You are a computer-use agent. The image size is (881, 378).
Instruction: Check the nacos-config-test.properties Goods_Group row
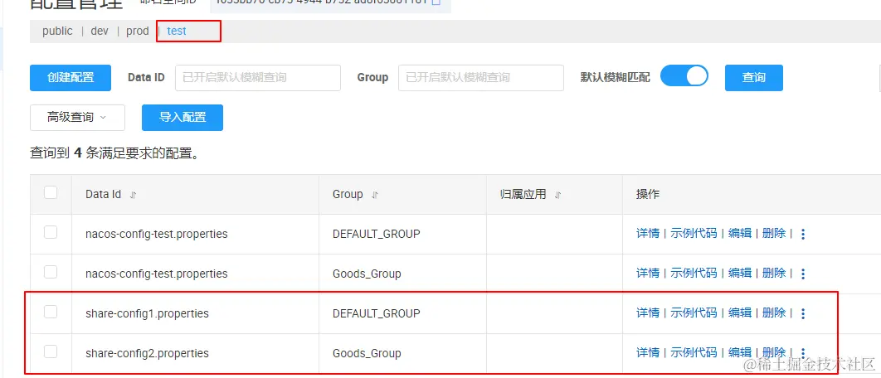51,272
